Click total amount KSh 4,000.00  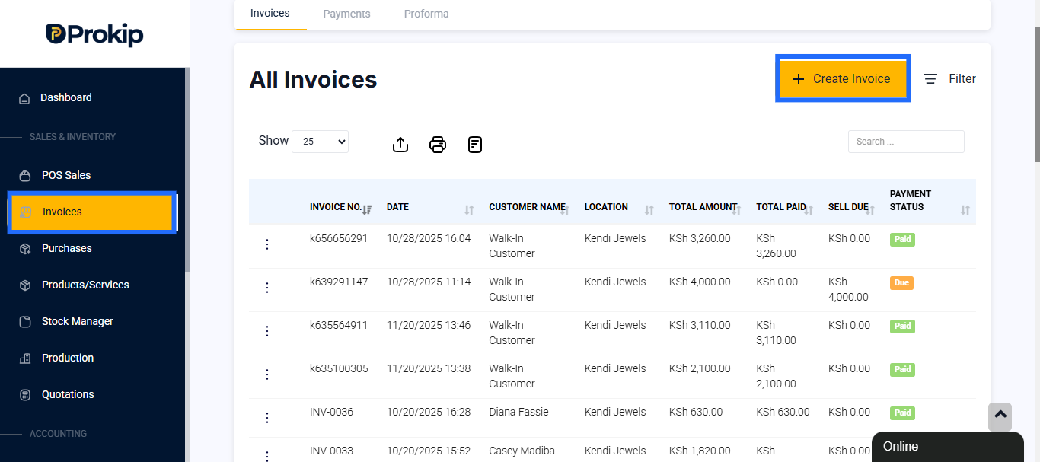pyautogui.click(x=700, y=282)
